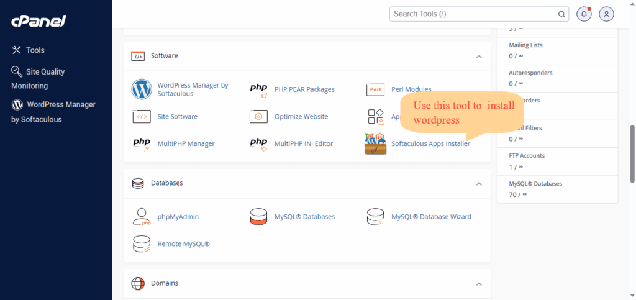Click the phpMyAdmin icon
This screenshot has height=300, width=636.
pos(142,217)
